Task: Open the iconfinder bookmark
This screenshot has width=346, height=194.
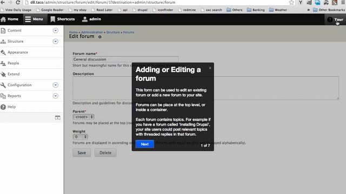Action: click(163, 10)
